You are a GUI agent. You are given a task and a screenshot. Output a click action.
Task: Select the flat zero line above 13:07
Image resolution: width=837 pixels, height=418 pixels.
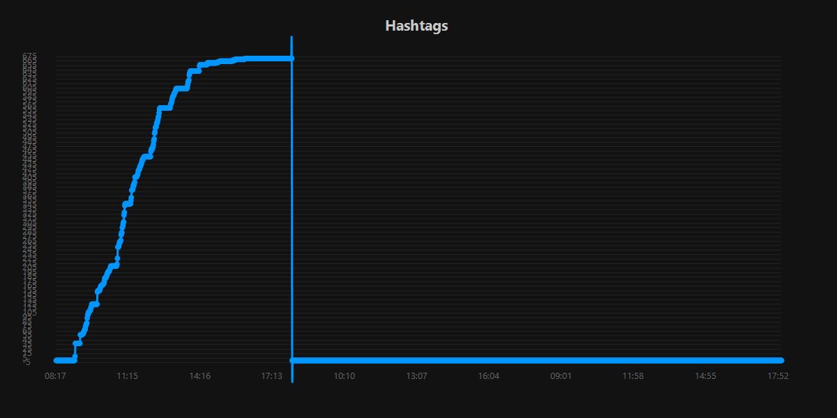(416, 360)
